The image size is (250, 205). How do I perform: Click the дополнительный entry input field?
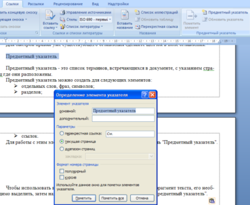coord(123,119)
